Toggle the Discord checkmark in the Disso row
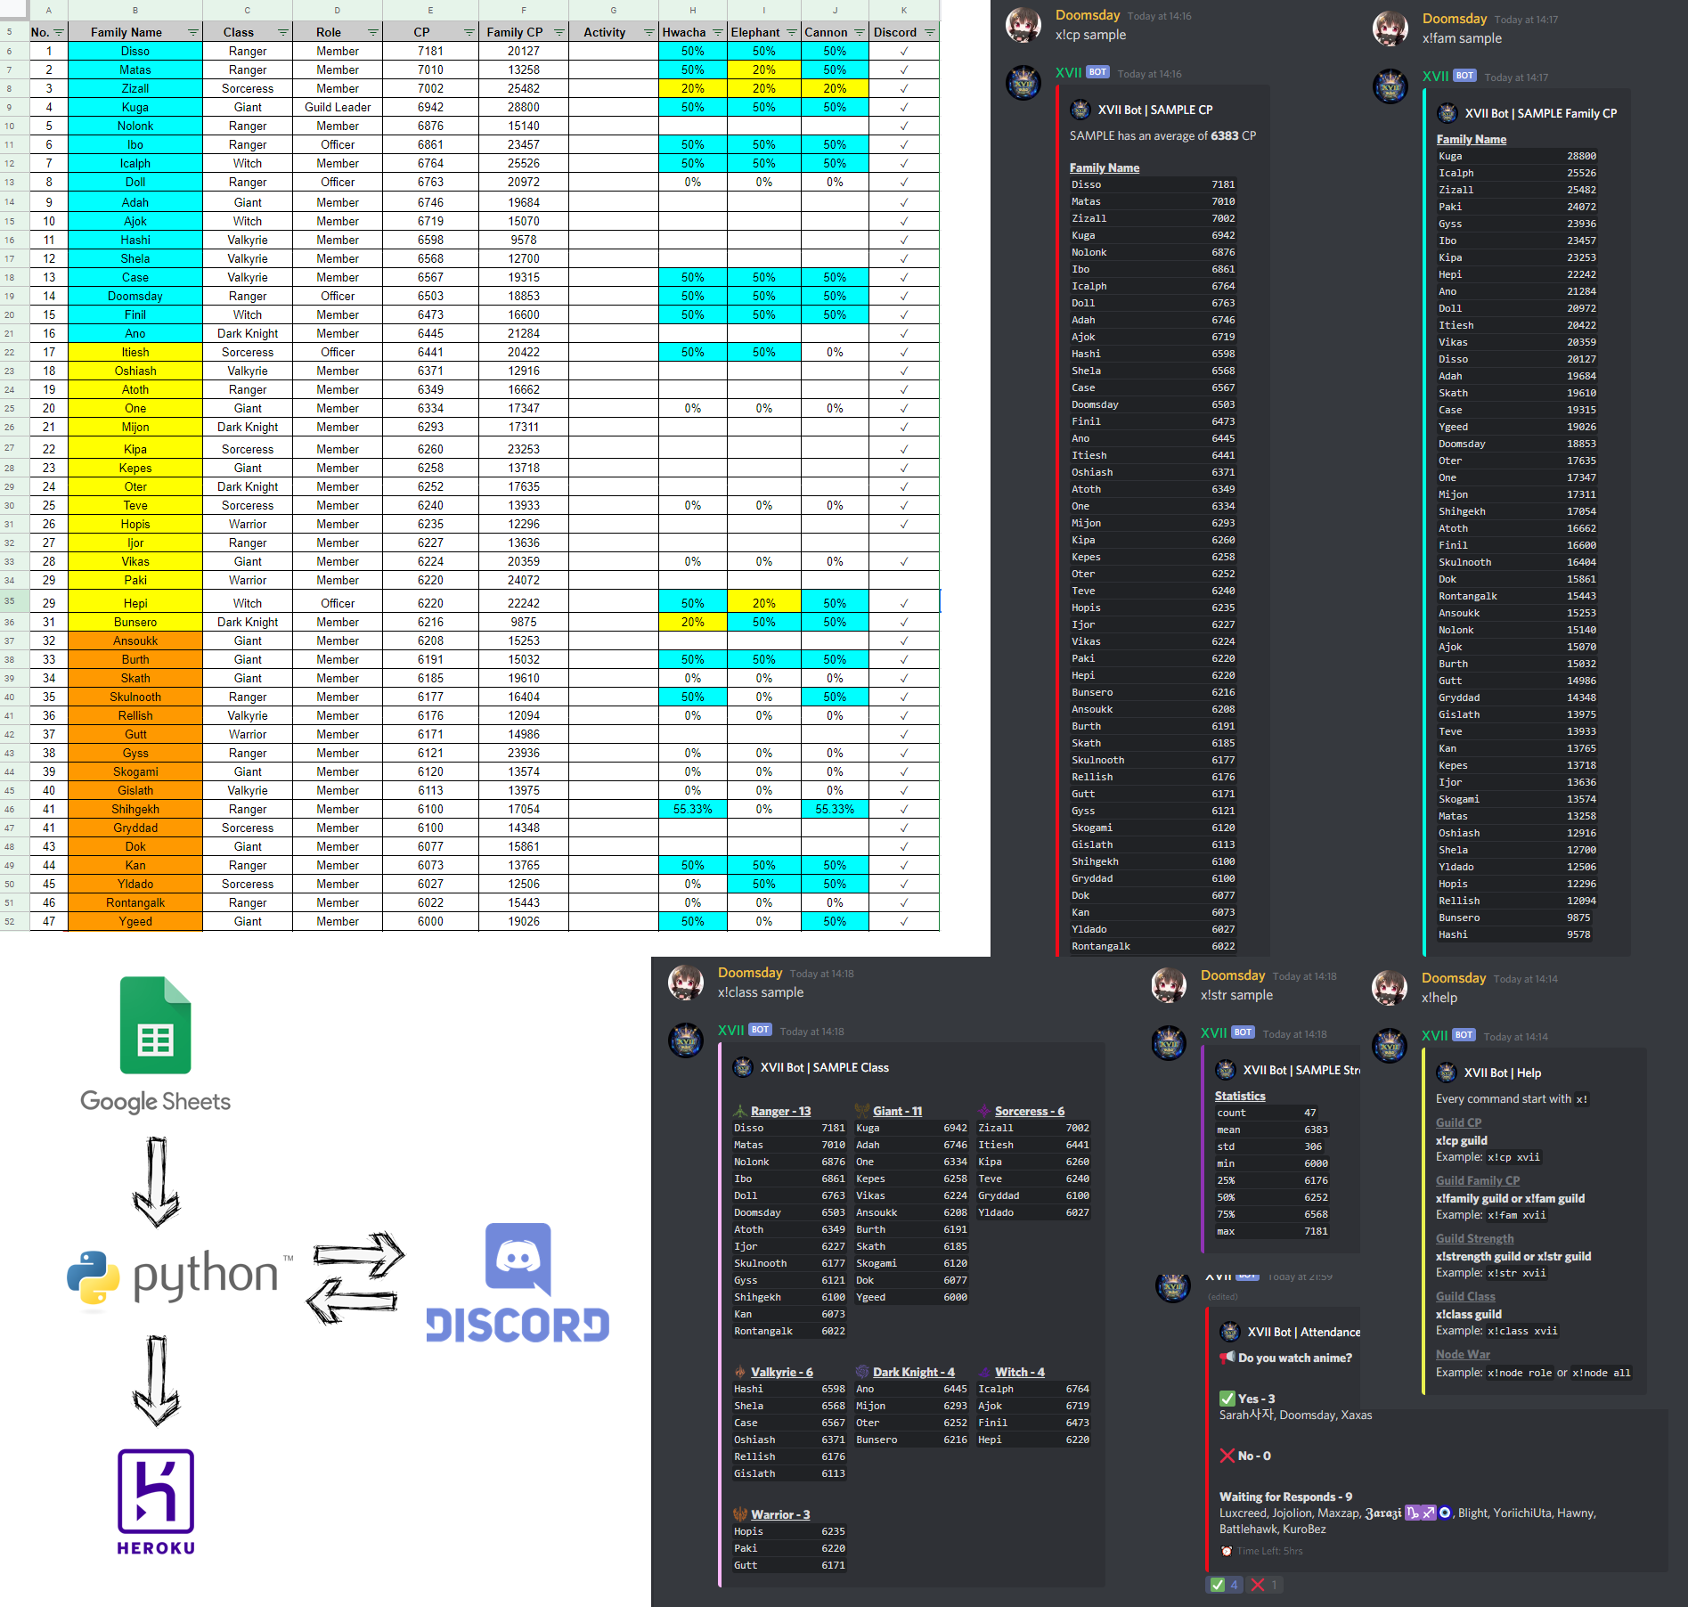1688x1607 pixels. click(x=904, y=51)
